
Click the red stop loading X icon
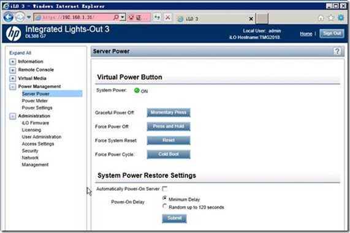[167, 17]
